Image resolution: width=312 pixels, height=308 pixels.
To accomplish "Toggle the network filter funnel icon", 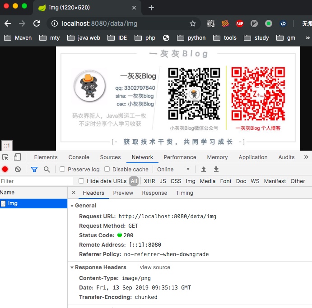I will point(34,170).
